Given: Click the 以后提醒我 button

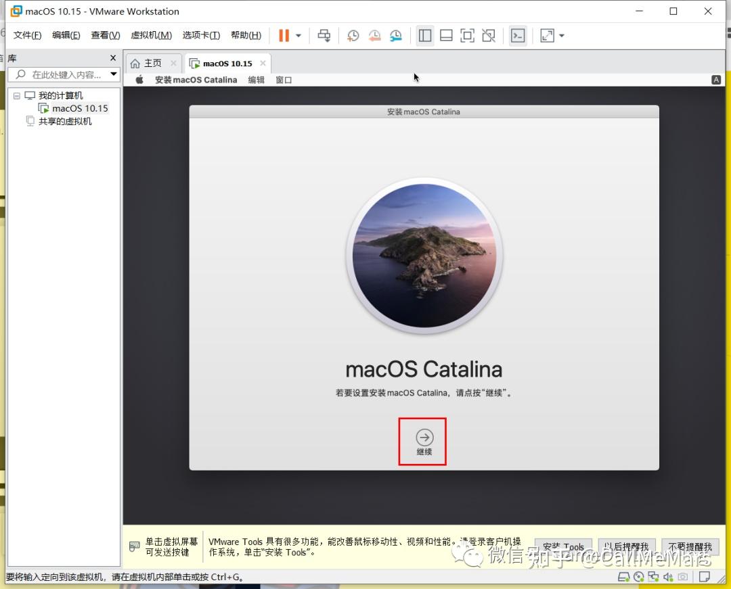Looking at the screenshot, I should [x=627, y=547].
